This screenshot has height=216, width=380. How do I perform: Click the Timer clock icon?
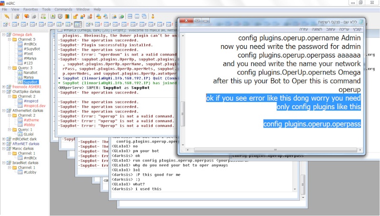click(60, 17)
